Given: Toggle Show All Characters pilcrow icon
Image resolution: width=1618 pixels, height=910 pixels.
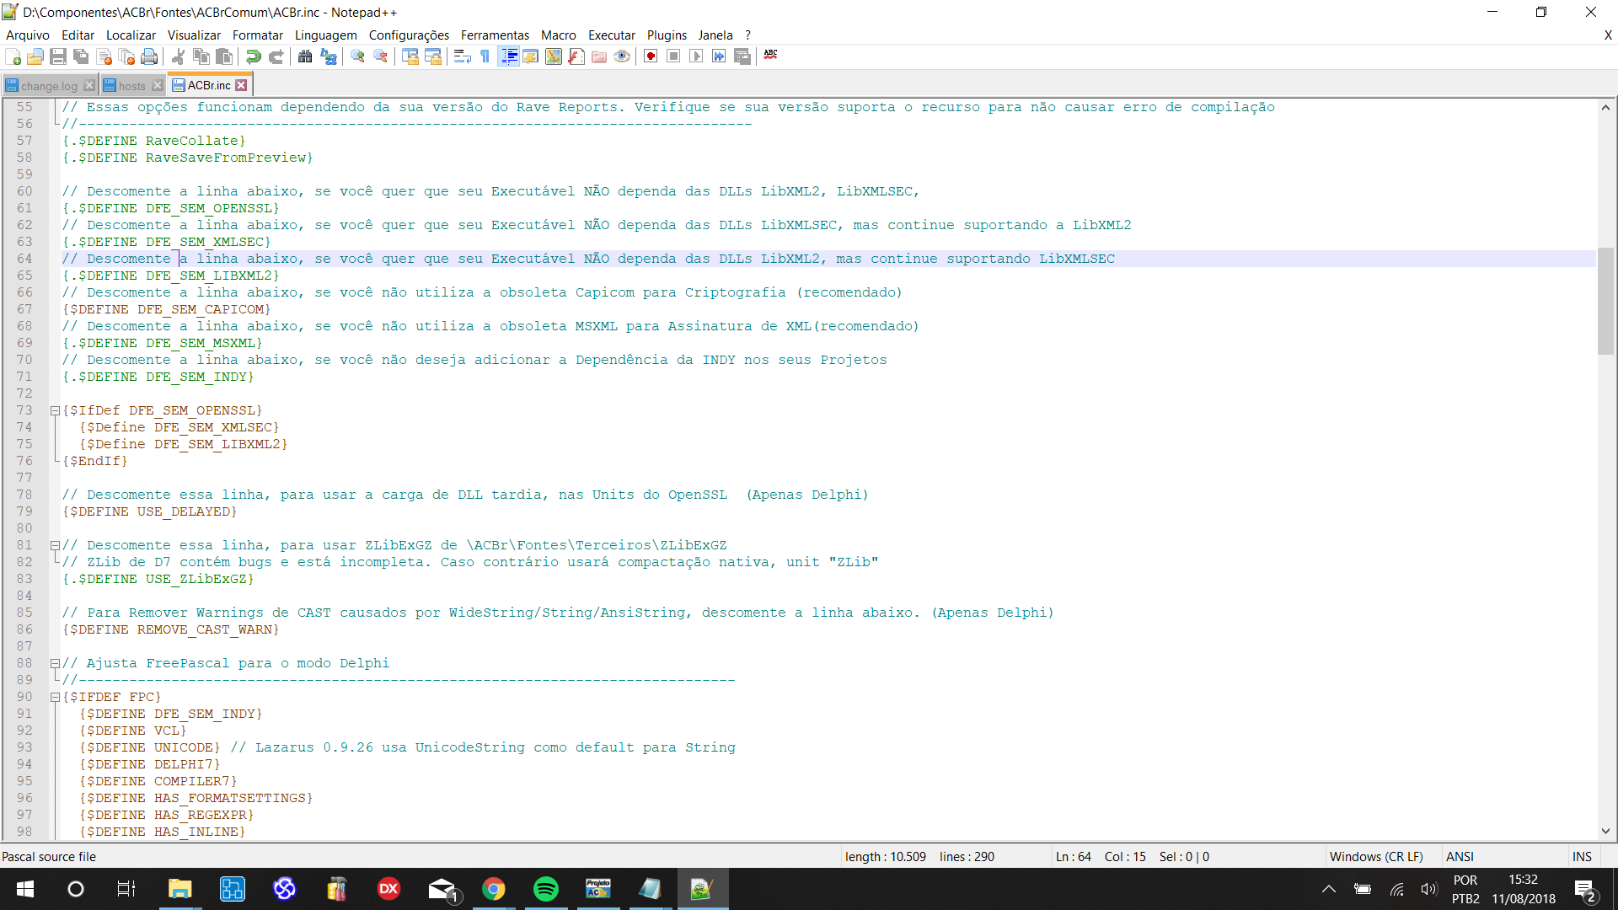Looking at the screenshot, I should click(485, 56).
